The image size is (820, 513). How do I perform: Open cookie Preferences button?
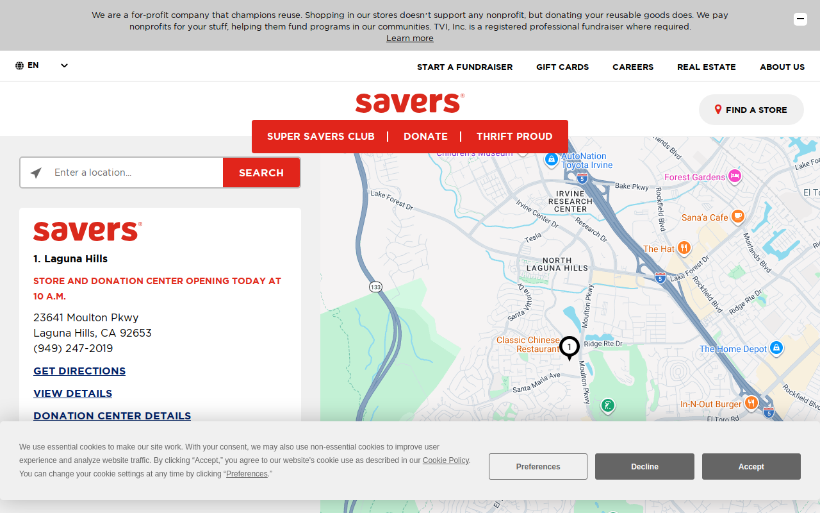click(x=538, y=467)
